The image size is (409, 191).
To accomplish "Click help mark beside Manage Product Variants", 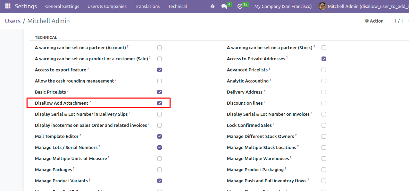I will tap(90, 180).
